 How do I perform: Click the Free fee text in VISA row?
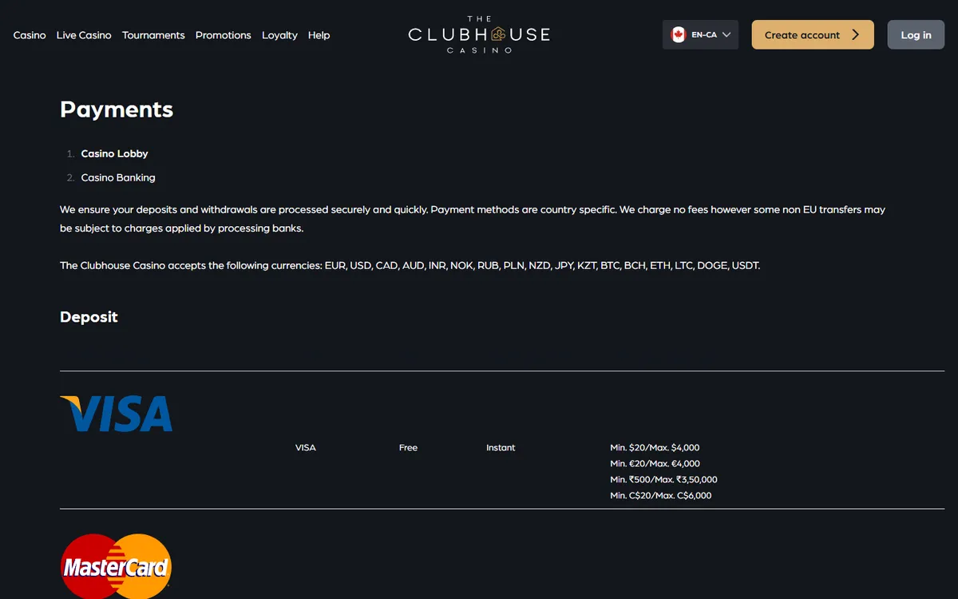tap(408, 448)
